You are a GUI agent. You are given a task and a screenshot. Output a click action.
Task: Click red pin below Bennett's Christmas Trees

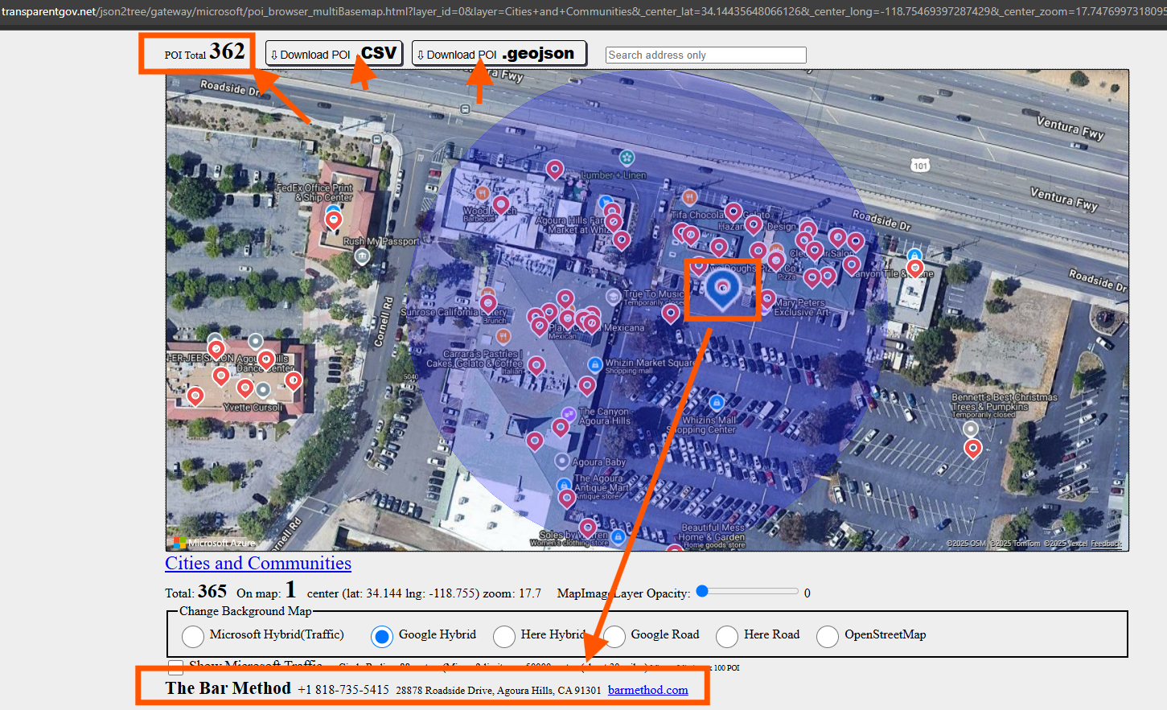click(x=972, y=449)
